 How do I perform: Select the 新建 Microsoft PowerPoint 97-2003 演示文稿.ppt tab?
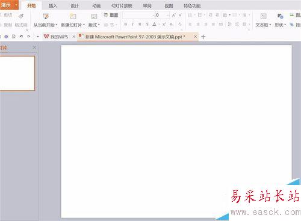pyautogui.click(x=135, y=37)
